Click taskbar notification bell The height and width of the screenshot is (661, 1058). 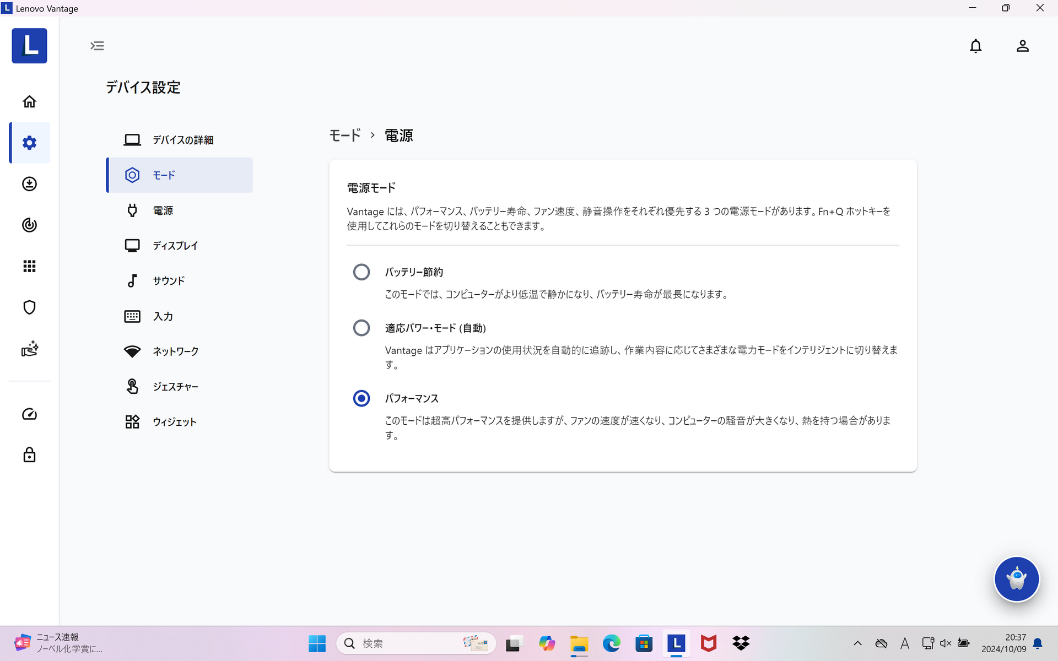(1038, 643)
